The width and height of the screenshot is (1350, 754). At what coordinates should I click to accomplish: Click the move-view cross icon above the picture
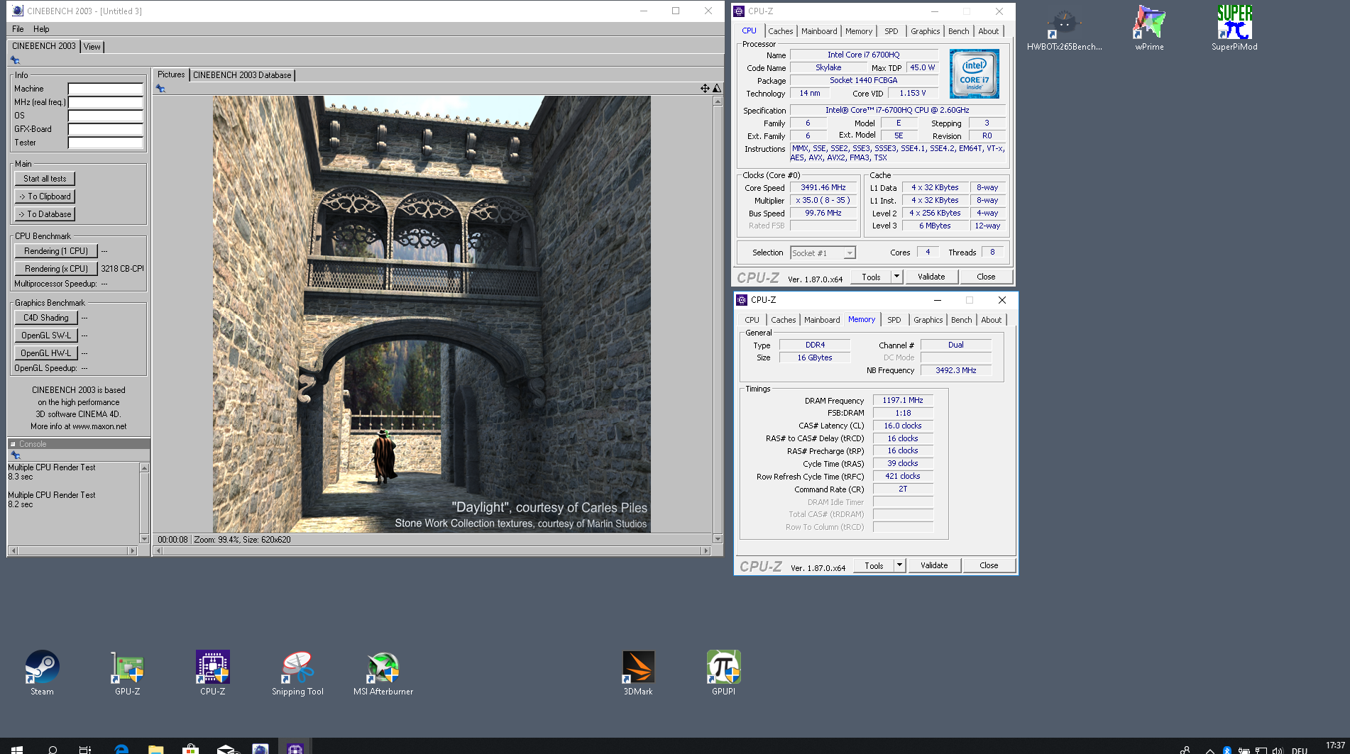click(705, 89)
